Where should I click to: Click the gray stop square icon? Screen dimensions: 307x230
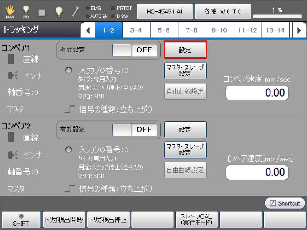(x=42, y=12)
